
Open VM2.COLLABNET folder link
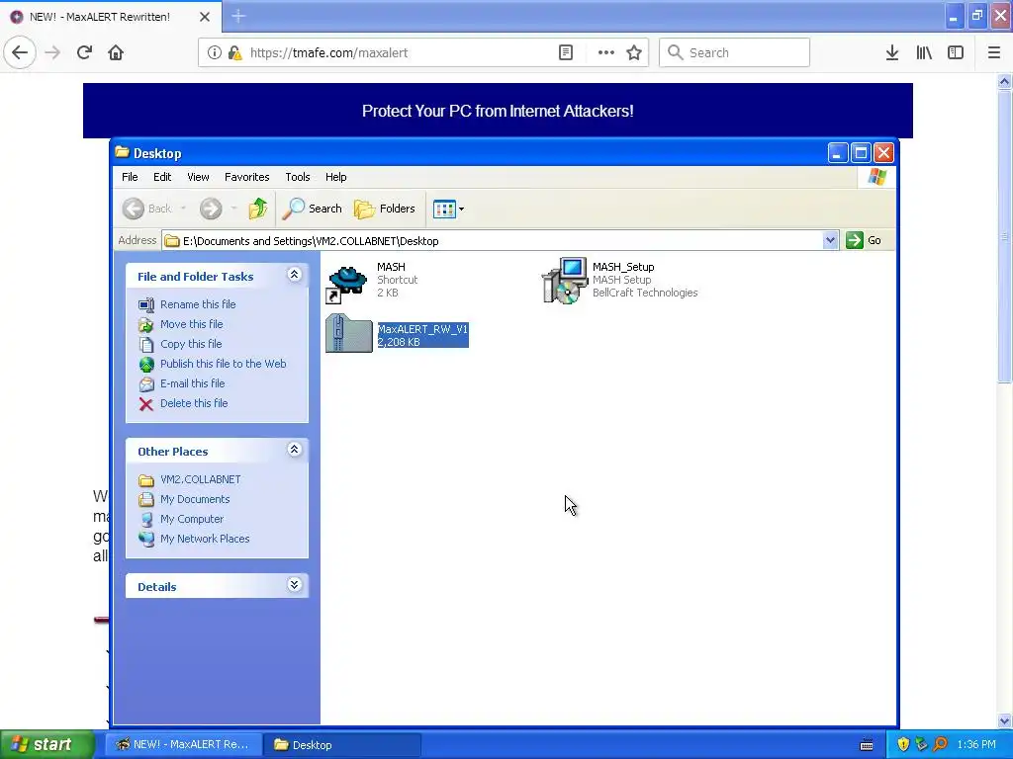tap(200, 479)
